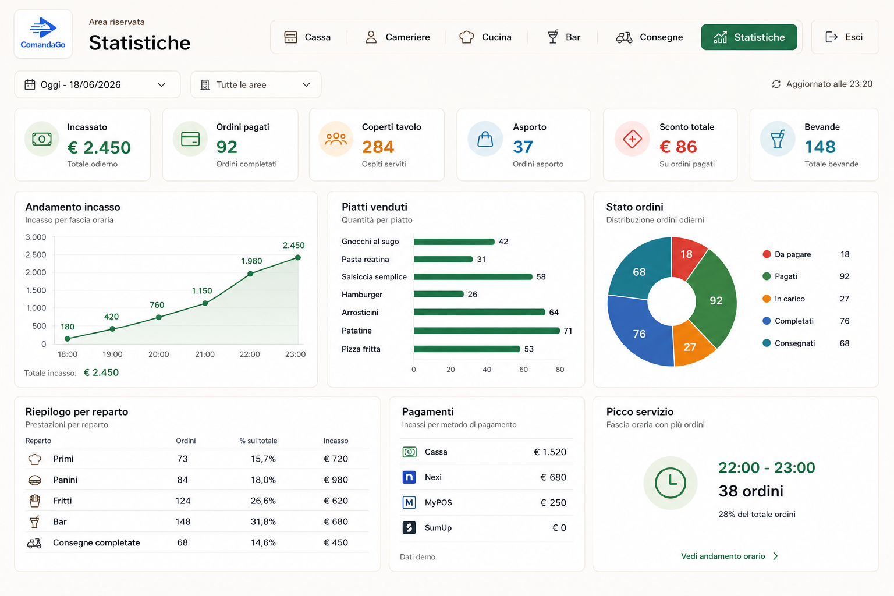The width and height of the screenshot is (894, 596).
Task: Click the 38 ordini text
Action: [x=751, y=491]
